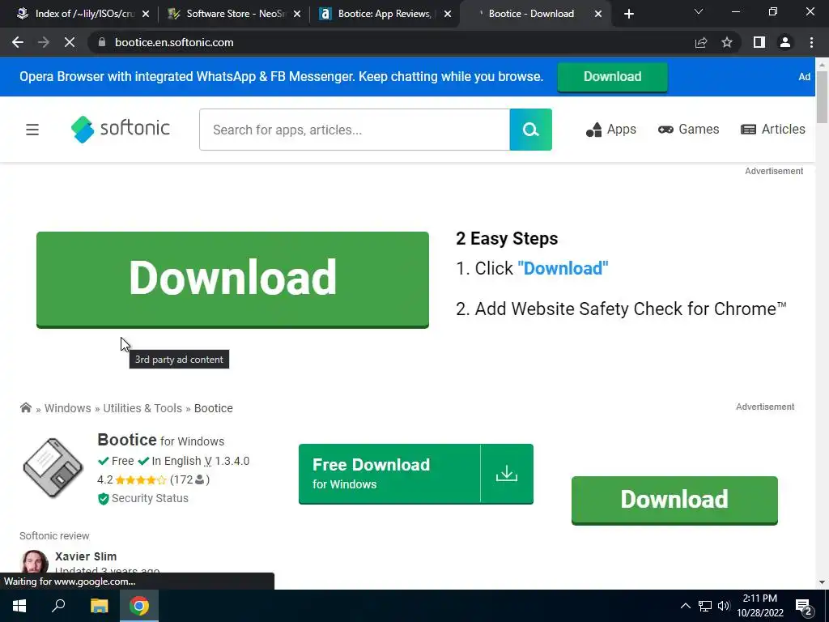Image resolution: width=829 pixels, height=622 pixels.
Task: Click Xavier Slim's reviewer avatar
Action: pos(34,562)
